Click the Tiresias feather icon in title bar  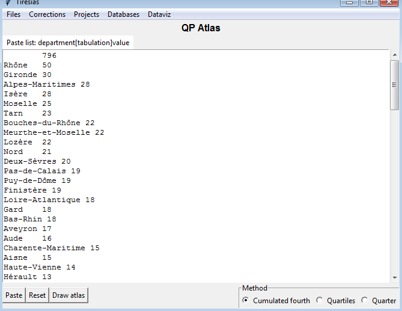(x=8, y=2)
